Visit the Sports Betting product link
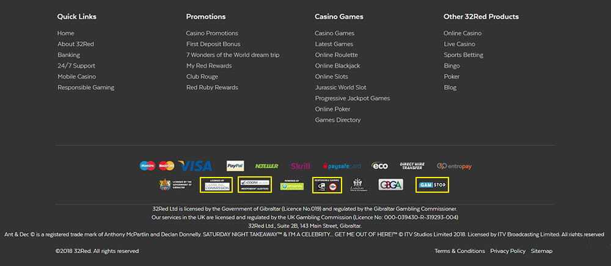Image resolution: width=611 pixels, height=266 pixels. [463, 55]
